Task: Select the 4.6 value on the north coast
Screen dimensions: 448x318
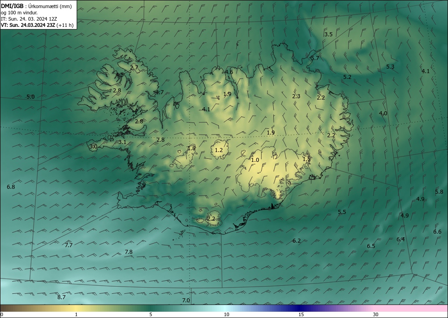Action: coord(229,72)
